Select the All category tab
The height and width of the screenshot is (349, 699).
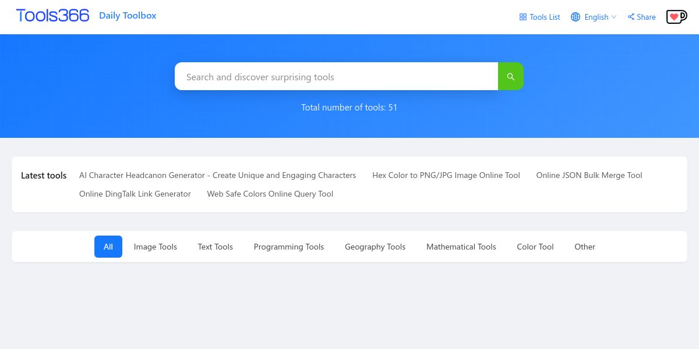[x=108, y=247]
